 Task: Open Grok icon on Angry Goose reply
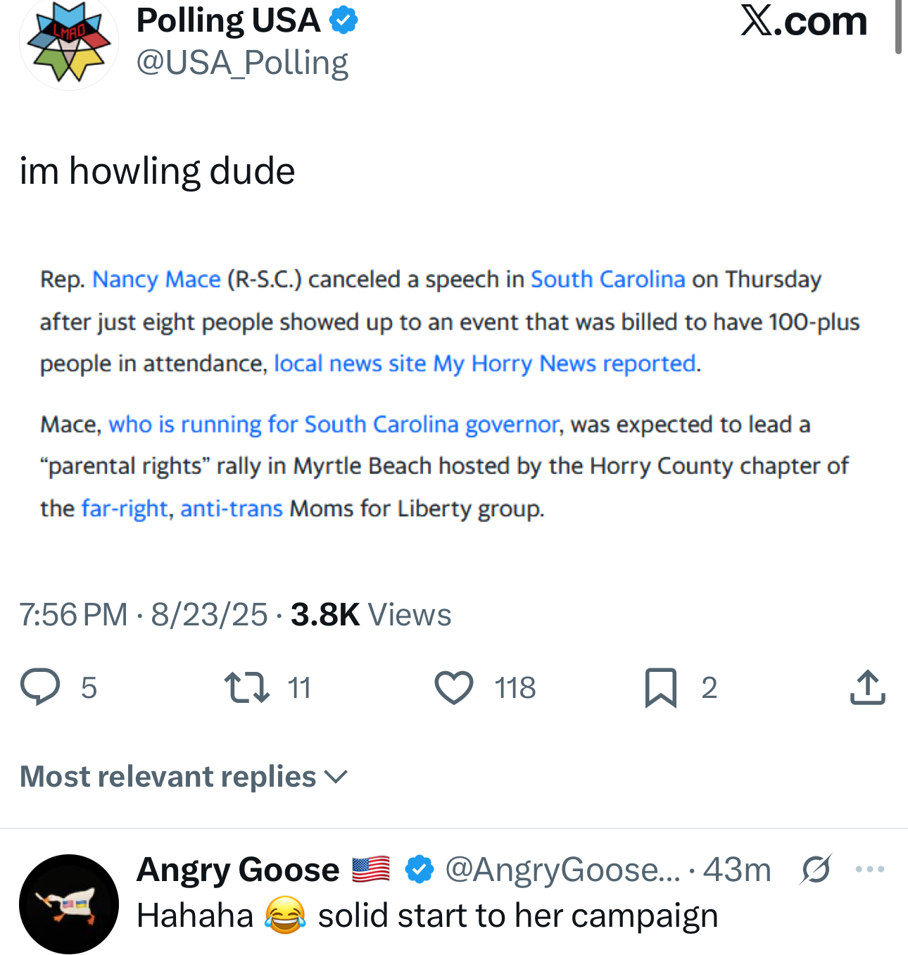click(816, 869)
